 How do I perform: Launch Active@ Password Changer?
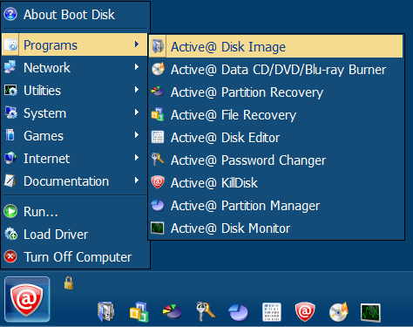pos(275,160)
